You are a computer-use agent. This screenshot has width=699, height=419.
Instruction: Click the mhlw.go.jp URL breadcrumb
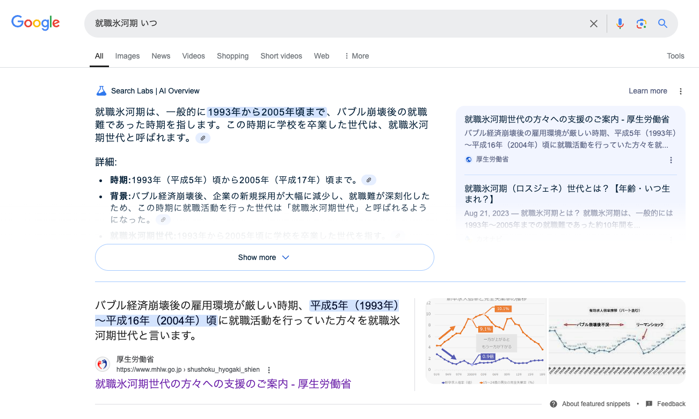[188, 370]
